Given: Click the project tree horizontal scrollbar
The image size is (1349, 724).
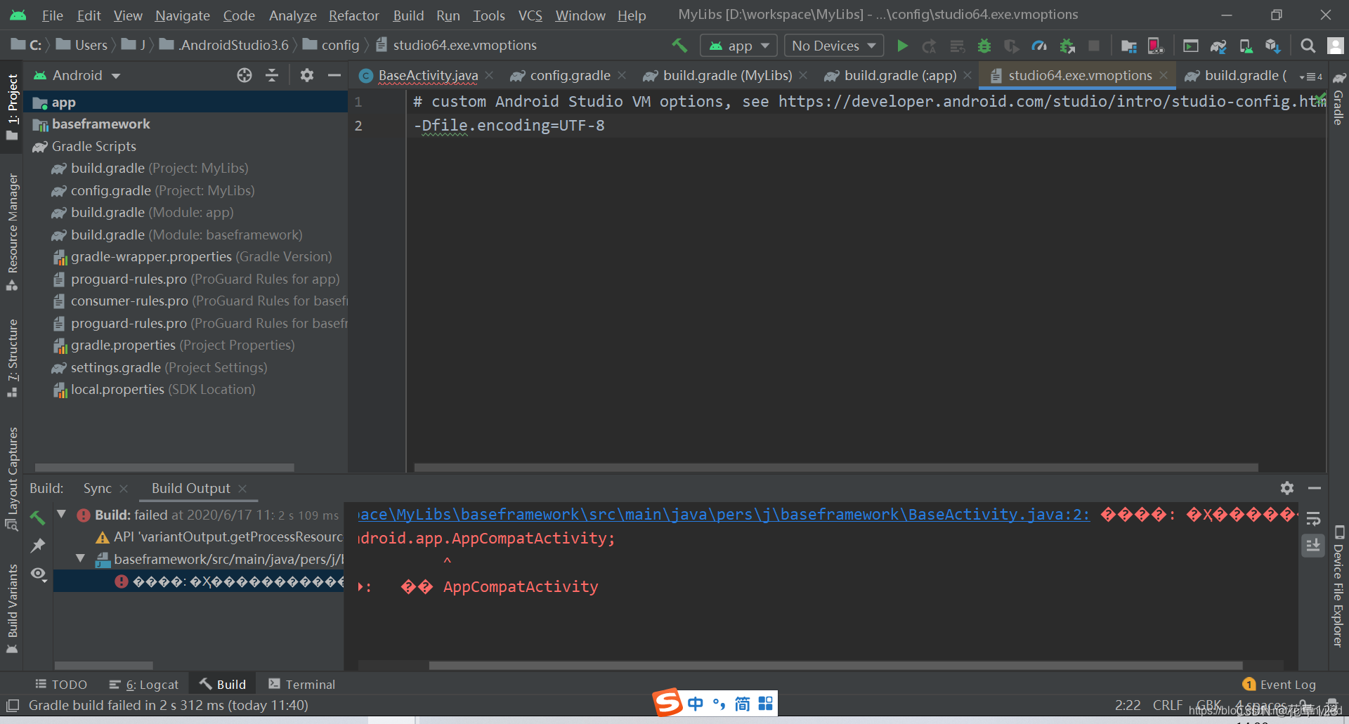Looking at the screenshot, I should pos(164,467).
